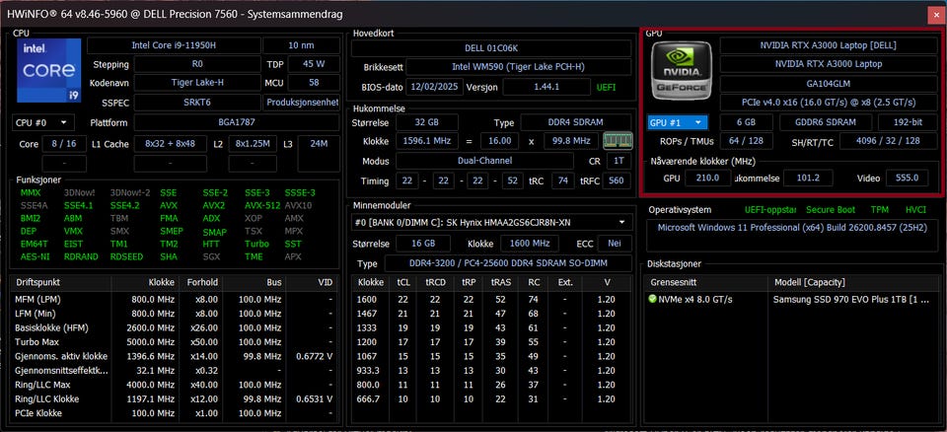Select the Intel Core i9-11950H name field
The height and width of the screenshot is (432, 947).
click(x=174, y=45)
